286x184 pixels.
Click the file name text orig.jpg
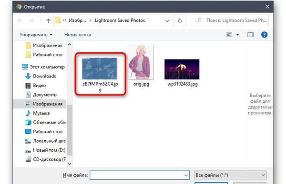tap(141, 84)
